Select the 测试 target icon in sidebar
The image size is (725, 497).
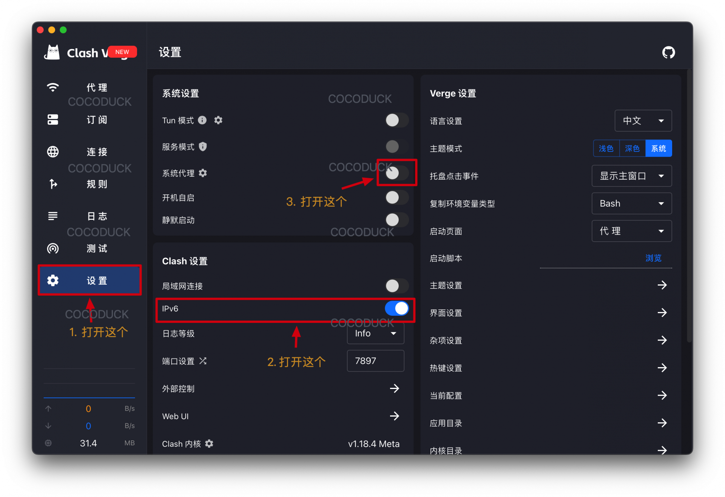click(x=52, y=248)
